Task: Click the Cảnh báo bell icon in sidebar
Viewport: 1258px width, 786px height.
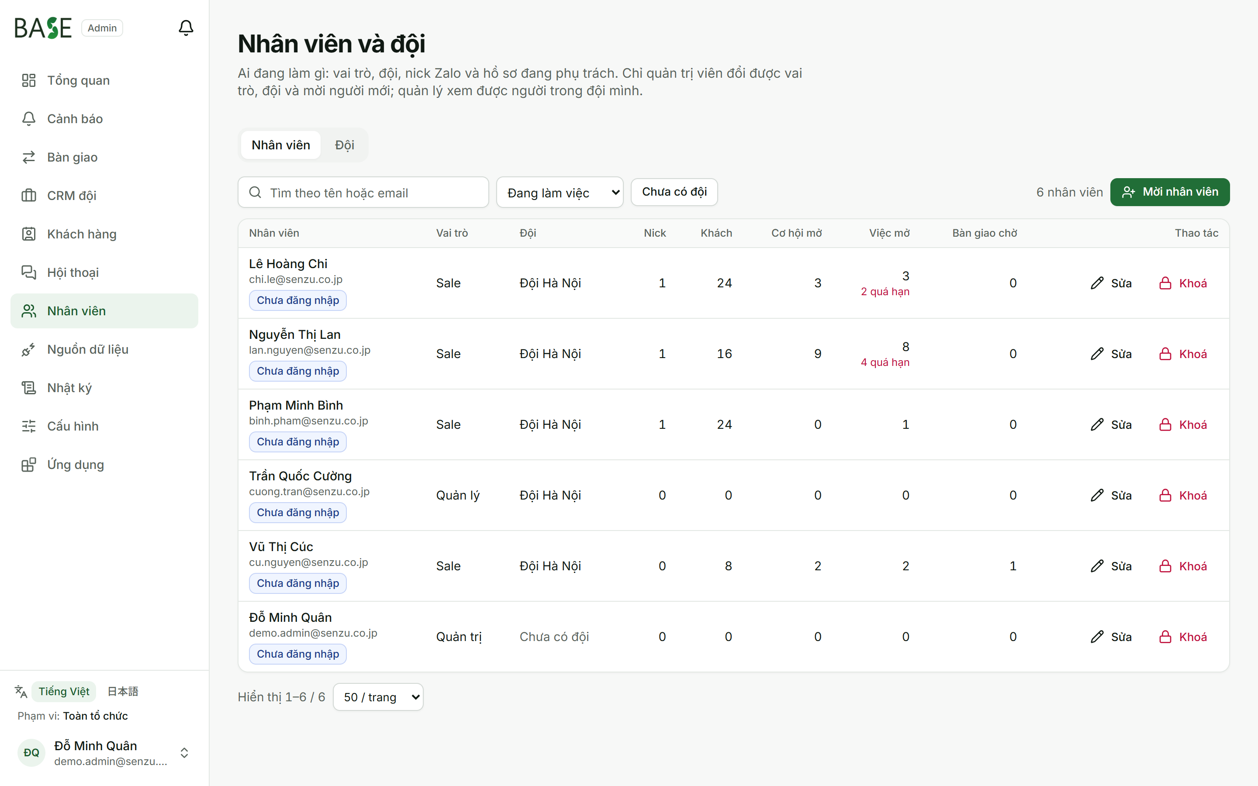Action: pos(28,118)
